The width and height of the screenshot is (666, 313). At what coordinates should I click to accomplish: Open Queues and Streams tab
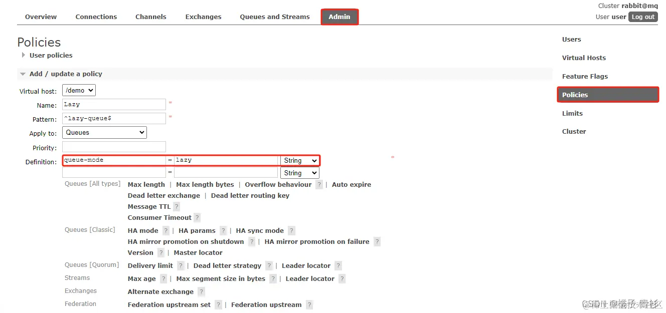[275, 17]
